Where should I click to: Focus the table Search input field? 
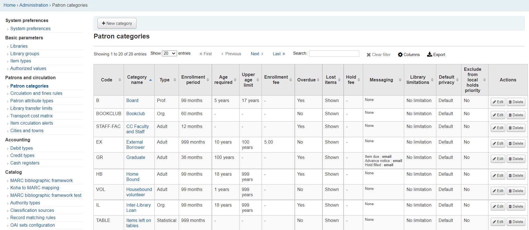[x=334, y=54]
